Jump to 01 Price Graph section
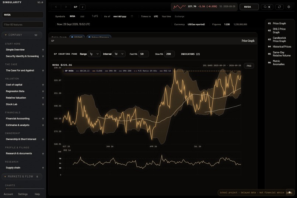This screenshot has width=297, height=198. (x=279, y=24)
